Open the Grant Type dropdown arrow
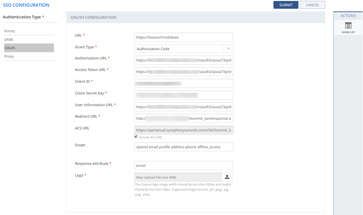This screenshot has height=215, width=363. click(x=228, y=49)
